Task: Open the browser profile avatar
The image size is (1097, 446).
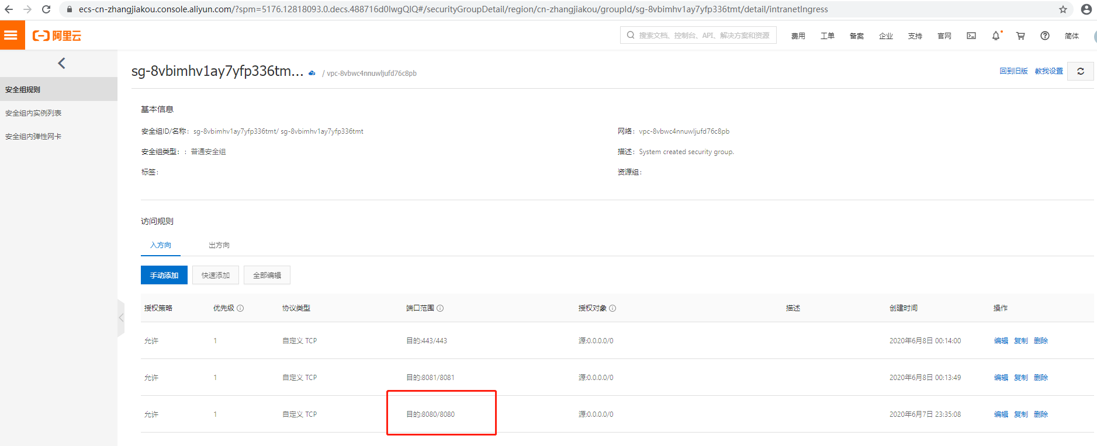Action: pyautogui.click(x=1086, y=9)
